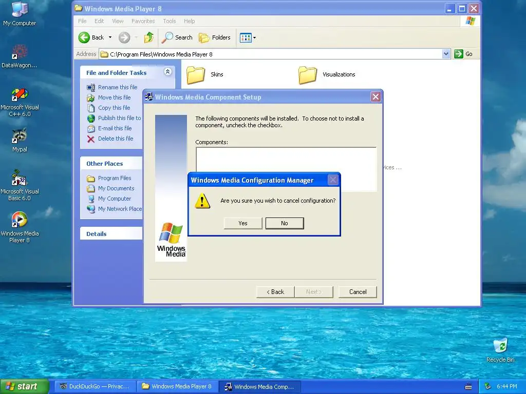526x394 pixels.
Task: Go up one folder level
Action: click(x=149, y=37)
